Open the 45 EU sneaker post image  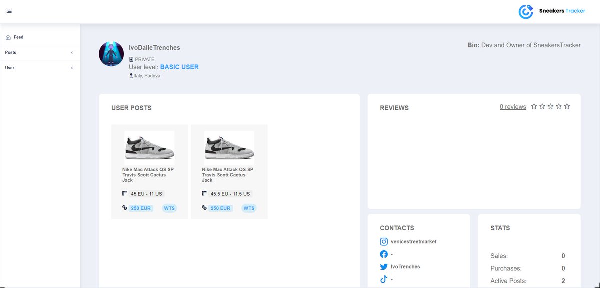[149, 148]
